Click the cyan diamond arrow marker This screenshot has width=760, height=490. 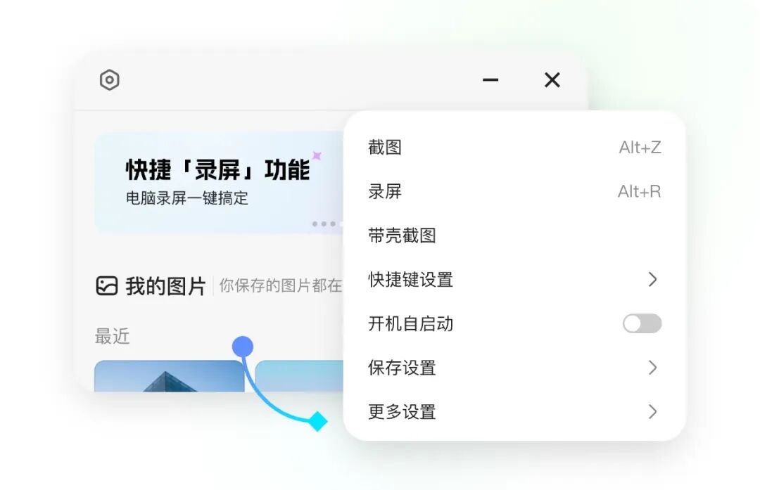click(318, 422)
